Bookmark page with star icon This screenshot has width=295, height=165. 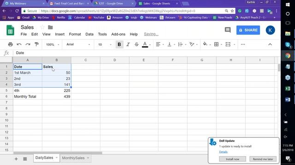tap(232, 11)
